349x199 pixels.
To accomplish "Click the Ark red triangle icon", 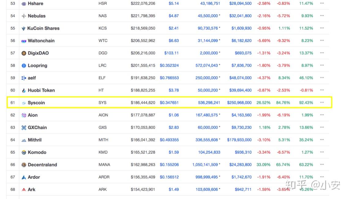I will (24, 190).
